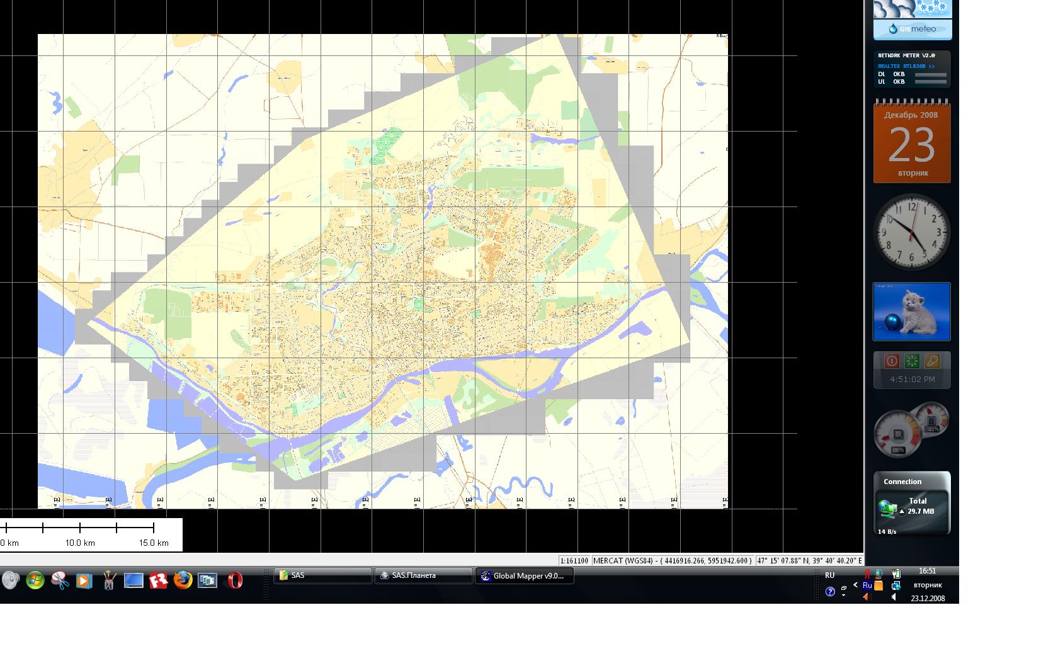Launch Opera browser from quick launch
Screen dimensions: 1058x661
(x=234, y=580)
